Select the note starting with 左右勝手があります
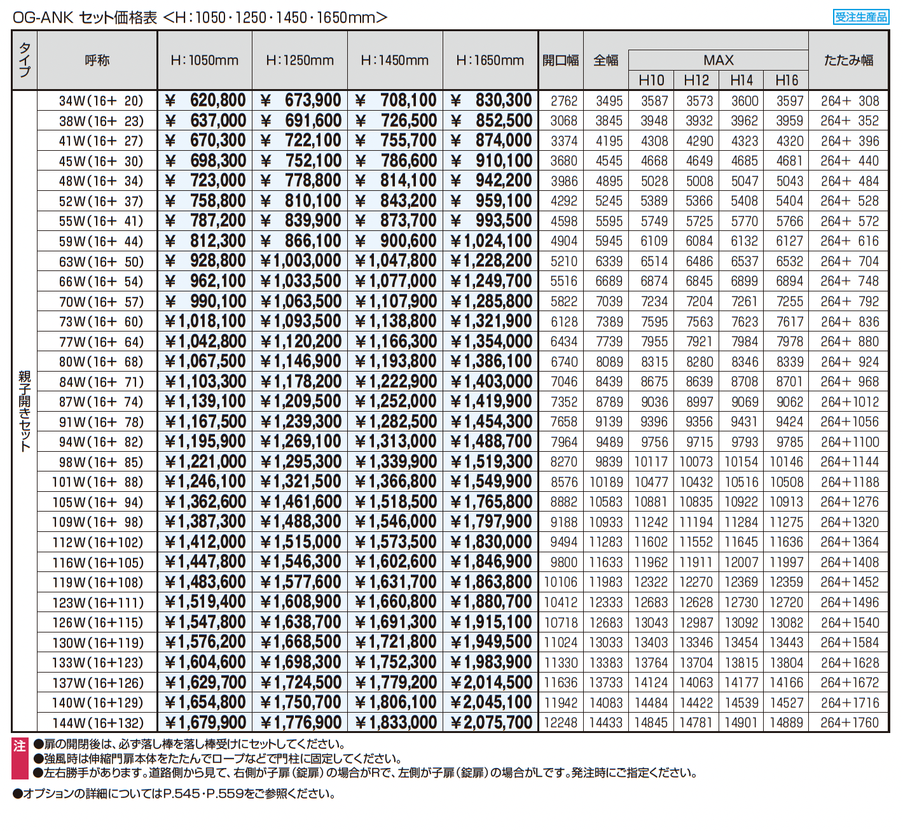The image size is (903, 831). coord(365,772)
